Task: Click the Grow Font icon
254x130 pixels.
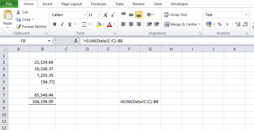Action: (x=105, y=15)
